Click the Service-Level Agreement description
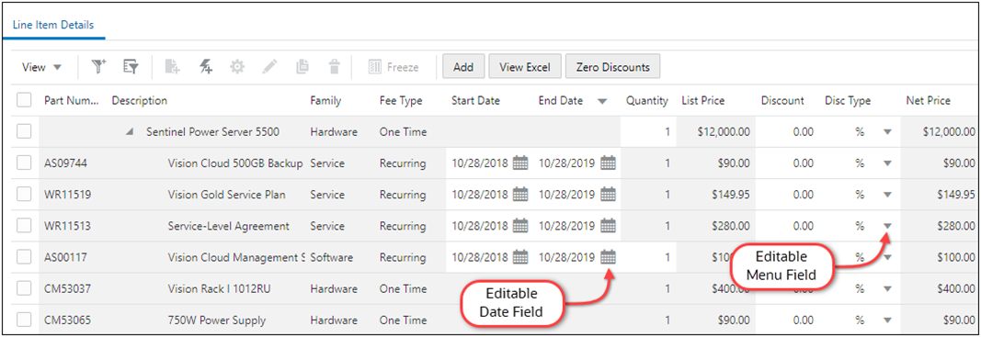Viewport: 981px width, 337px height. (x=228, y=226)
